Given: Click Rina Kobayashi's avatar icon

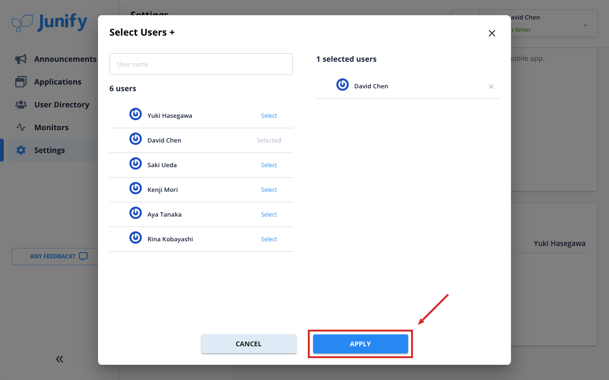Looking at the screenshot, I should pos(136,237).
